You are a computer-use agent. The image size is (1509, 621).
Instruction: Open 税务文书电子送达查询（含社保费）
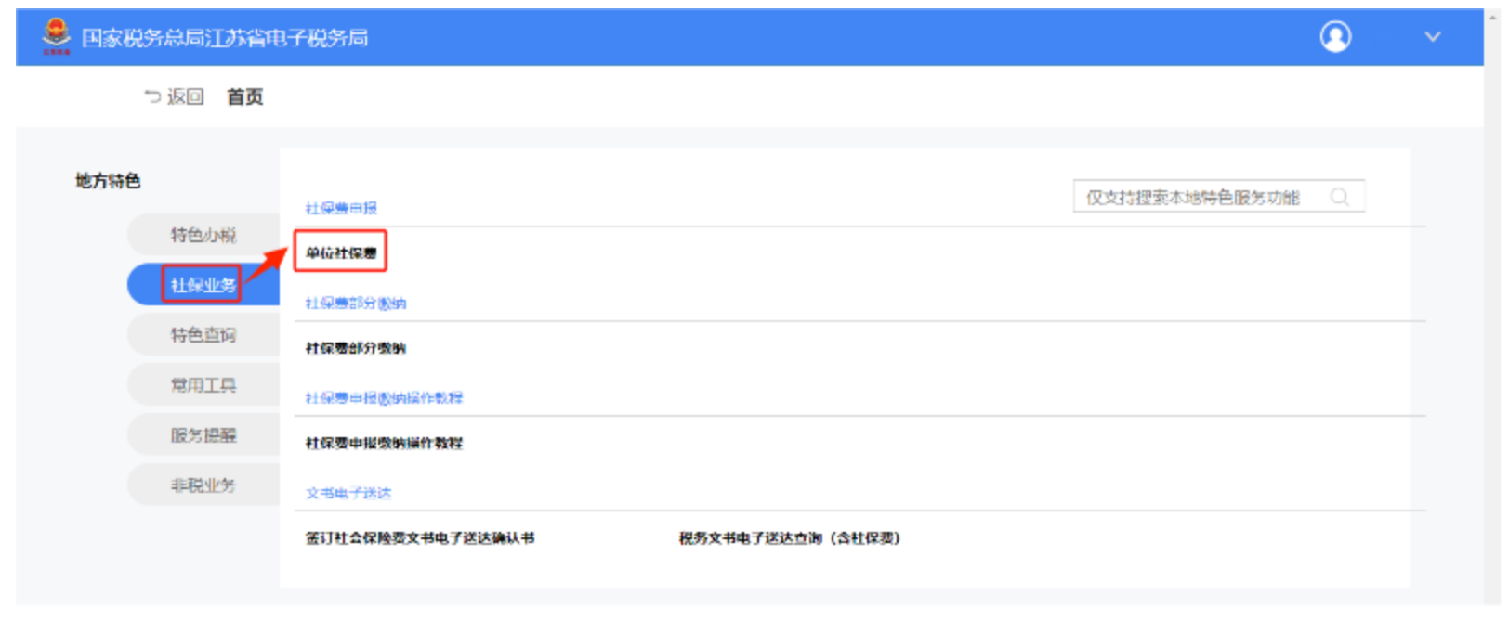click(x=789, y=538)
